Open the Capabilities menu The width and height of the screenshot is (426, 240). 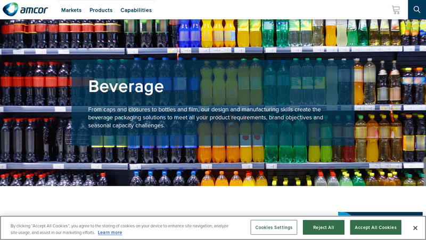click(x=136, y=10)
